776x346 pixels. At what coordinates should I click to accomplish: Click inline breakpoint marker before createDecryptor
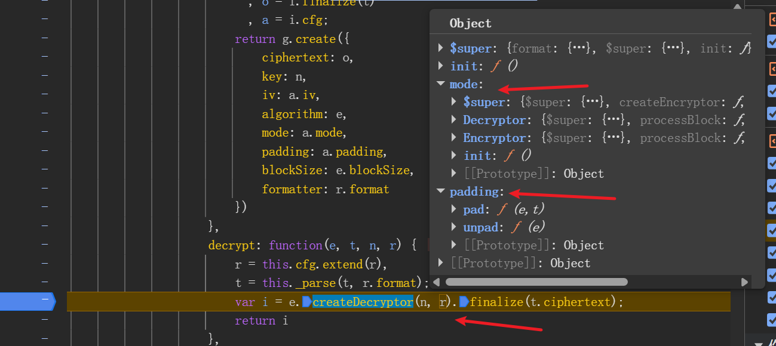(306, 302)
